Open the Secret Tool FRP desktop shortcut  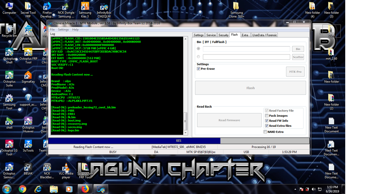point(28,10)
